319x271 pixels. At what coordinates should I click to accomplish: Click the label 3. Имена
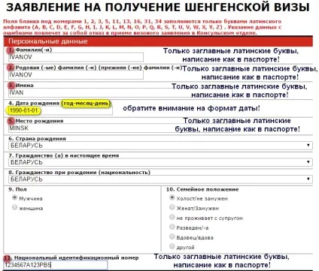(21, 86)
